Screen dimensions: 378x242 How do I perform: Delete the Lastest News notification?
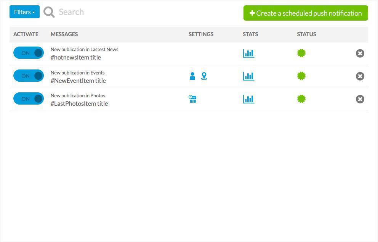tap(360, 53)
